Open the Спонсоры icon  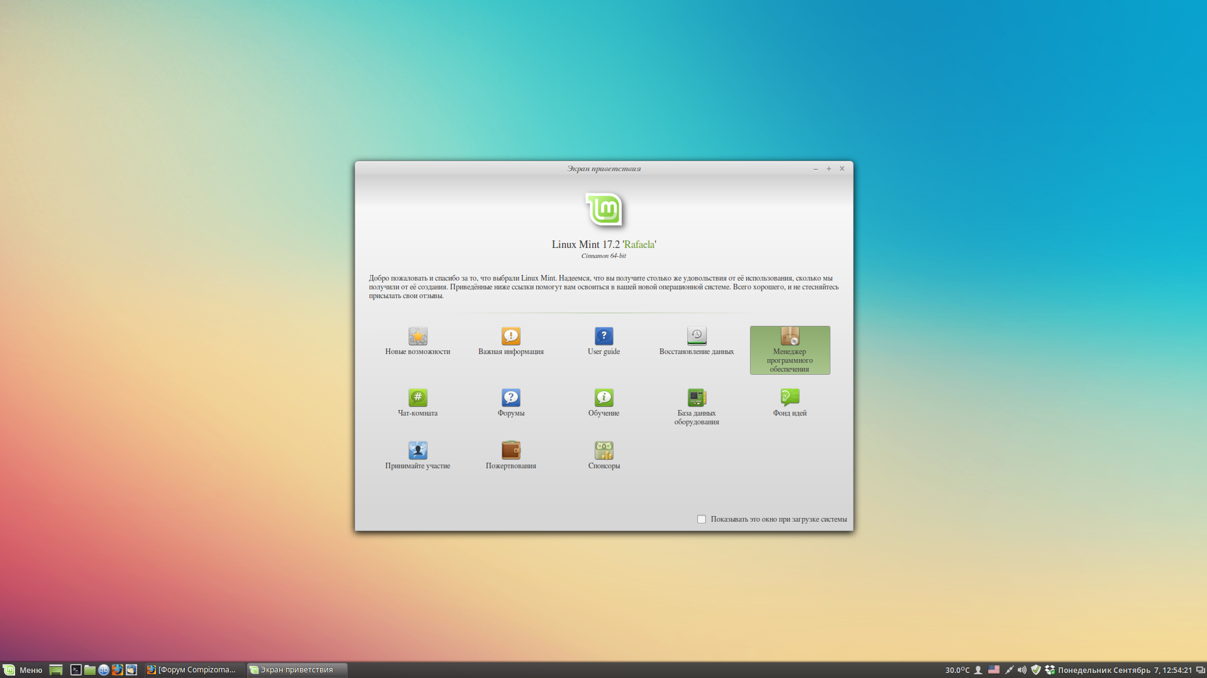[603, 450]
